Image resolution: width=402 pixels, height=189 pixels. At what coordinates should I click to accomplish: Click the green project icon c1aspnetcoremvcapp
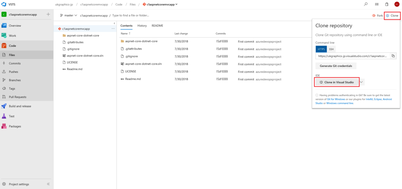click(x=4, y=15)
